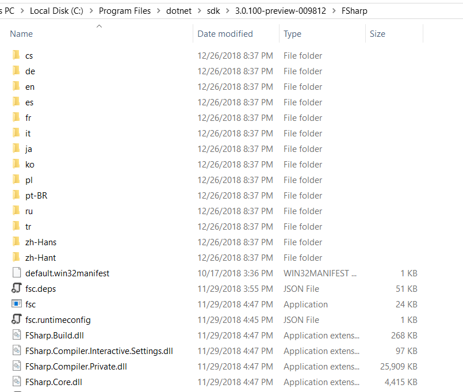
Task: Select the de folder icon
Action: [17, 71]
